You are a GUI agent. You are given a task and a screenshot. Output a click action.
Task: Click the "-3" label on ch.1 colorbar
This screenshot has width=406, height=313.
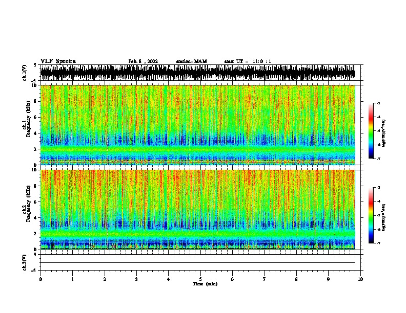pos(378,103)
